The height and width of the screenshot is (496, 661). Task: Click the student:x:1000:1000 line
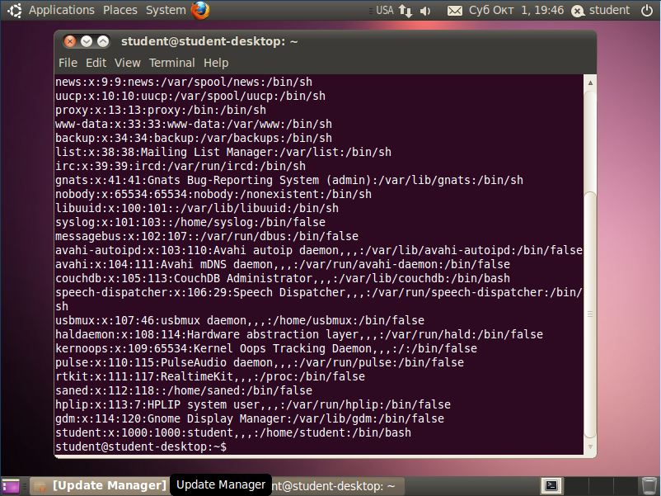coord(233,432)
